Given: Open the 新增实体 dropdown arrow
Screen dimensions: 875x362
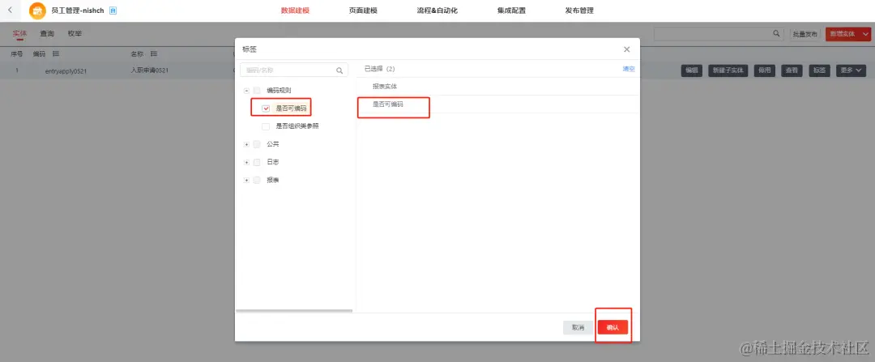Looking at the screenshot, I should click(865, 34).
